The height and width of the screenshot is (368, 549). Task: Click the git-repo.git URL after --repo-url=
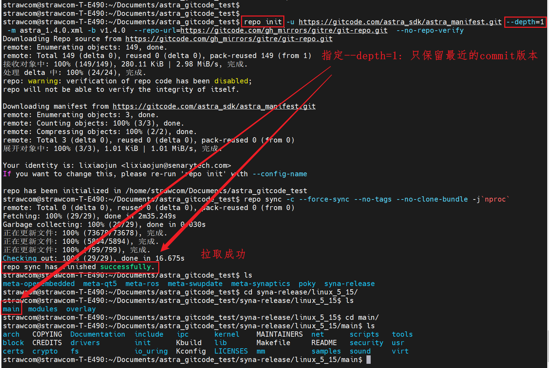[x=284, y=30]
